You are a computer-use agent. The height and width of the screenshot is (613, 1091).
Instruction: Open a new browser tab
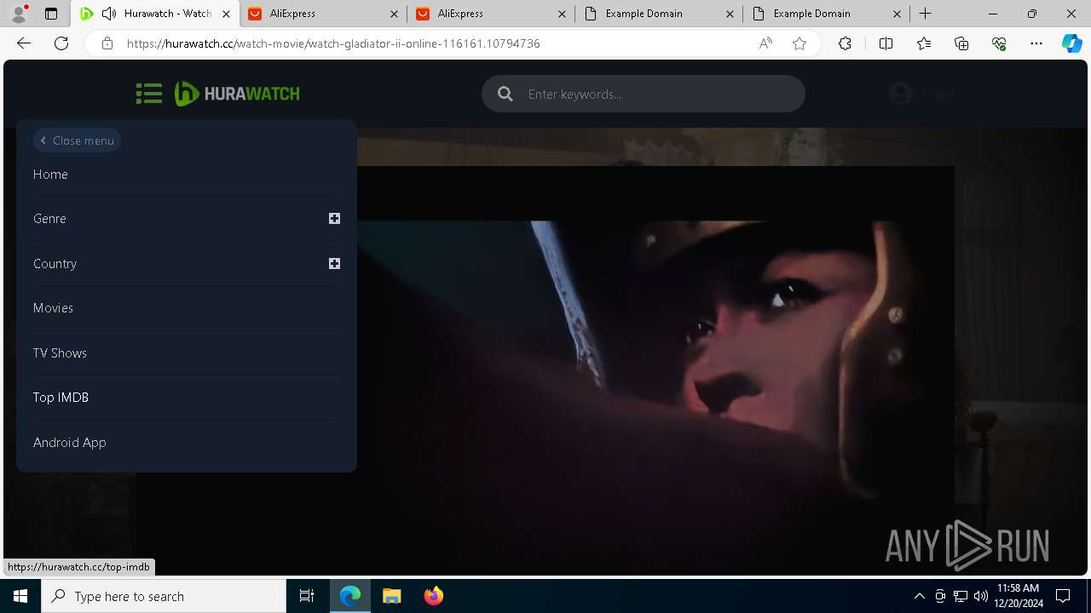926,14
